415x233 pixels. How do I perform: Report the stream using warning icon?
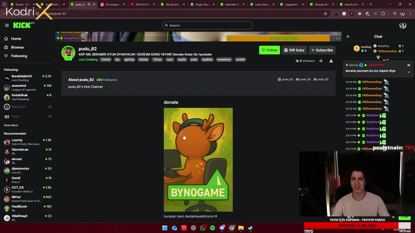click(x=331, y=61)
